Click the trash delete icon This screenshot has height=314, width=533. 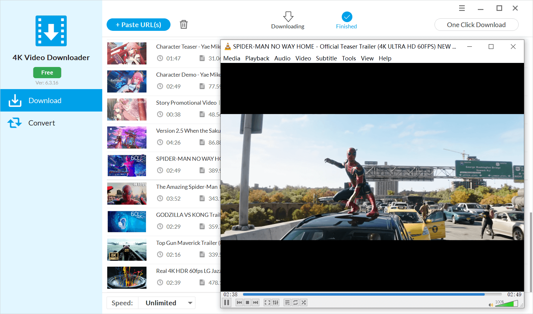(184, 24)
